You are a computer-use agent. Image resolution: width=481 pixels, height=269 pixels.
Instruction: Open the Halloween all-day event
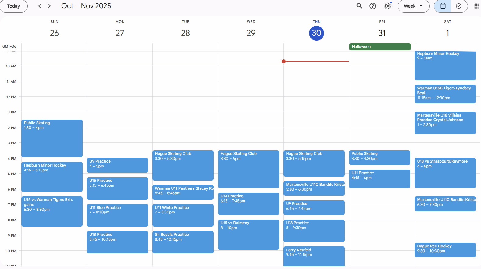[379, 47]
